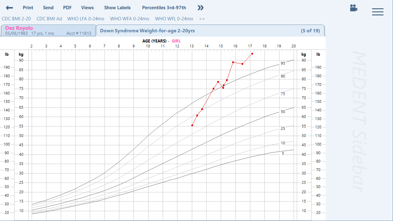Select the topmost red data point
This screenshot has height=221, width=393.
[252, 54]
